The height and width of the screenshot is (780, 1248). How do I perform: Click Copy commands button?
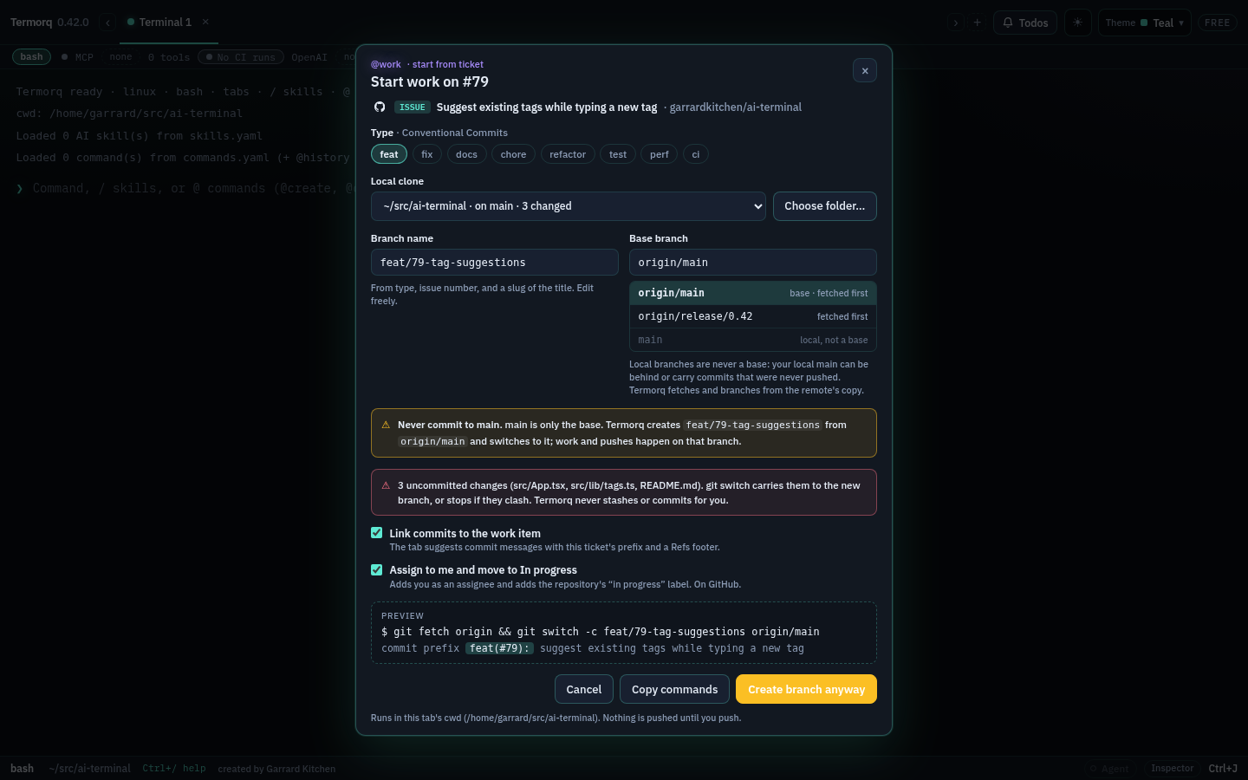675,689
